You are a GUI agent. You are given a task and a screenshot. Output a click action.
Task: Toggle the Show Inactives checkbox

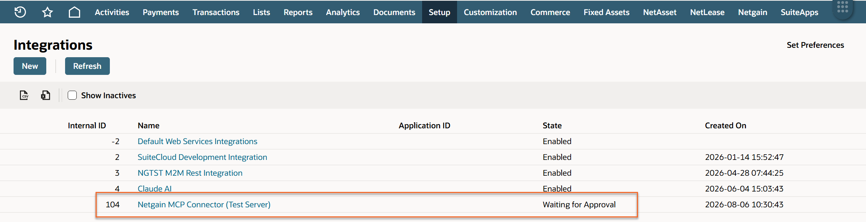[72, 95]
